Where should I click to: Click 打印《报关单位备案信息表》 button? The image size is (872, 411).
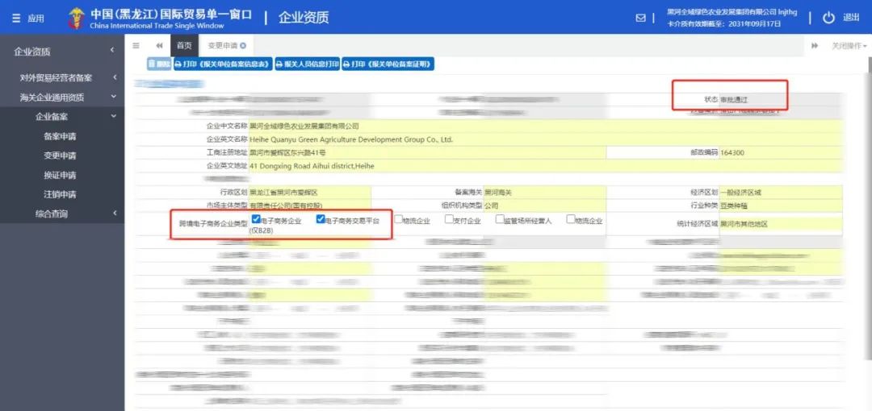pos(224,64)
